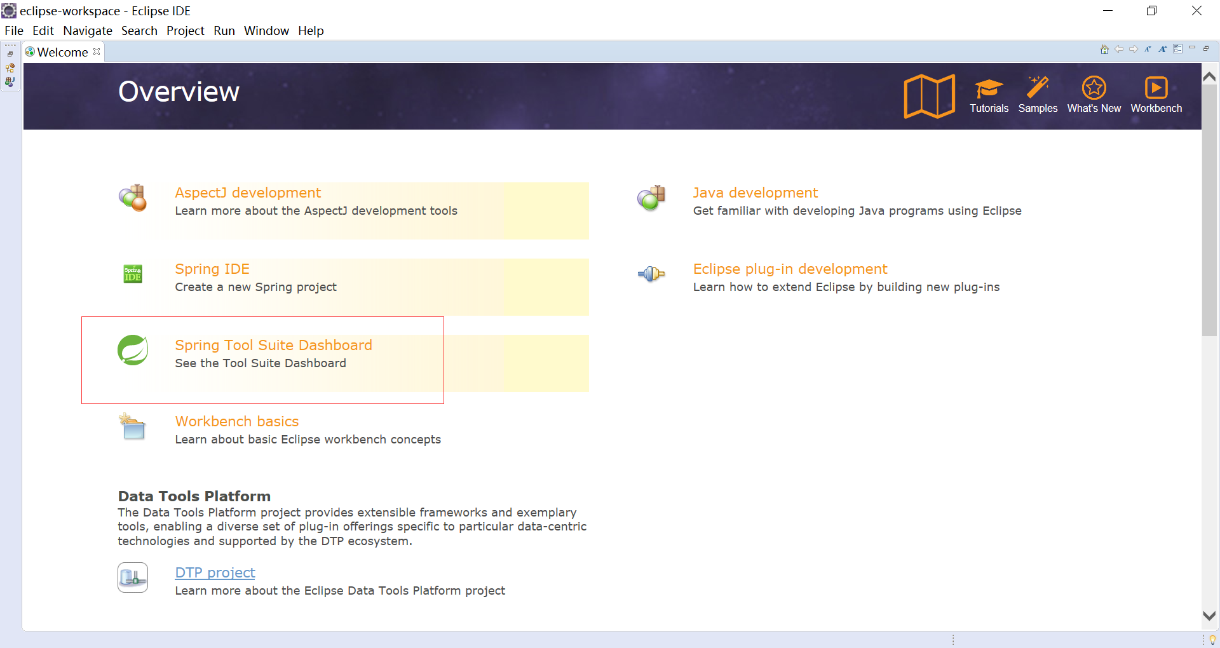
Task: Open the Search menu
Action: (139, 30)
